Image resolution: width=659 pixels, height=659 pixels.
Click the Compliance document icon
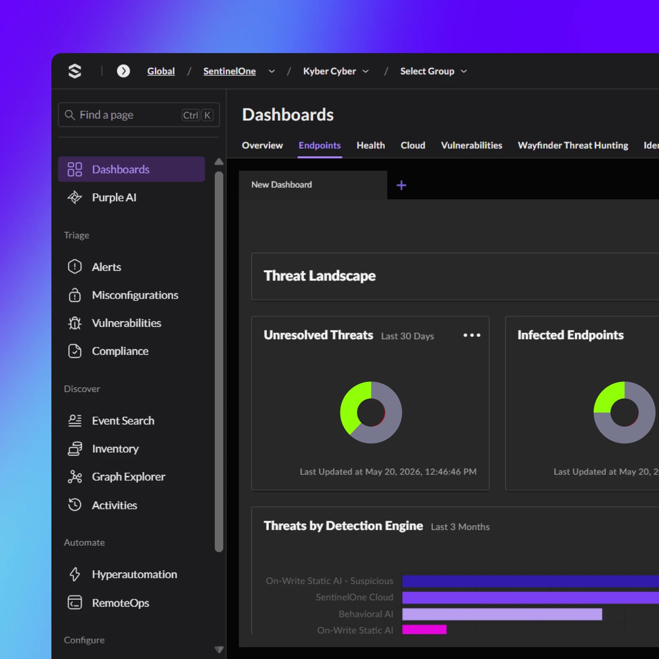coord(75,351)
